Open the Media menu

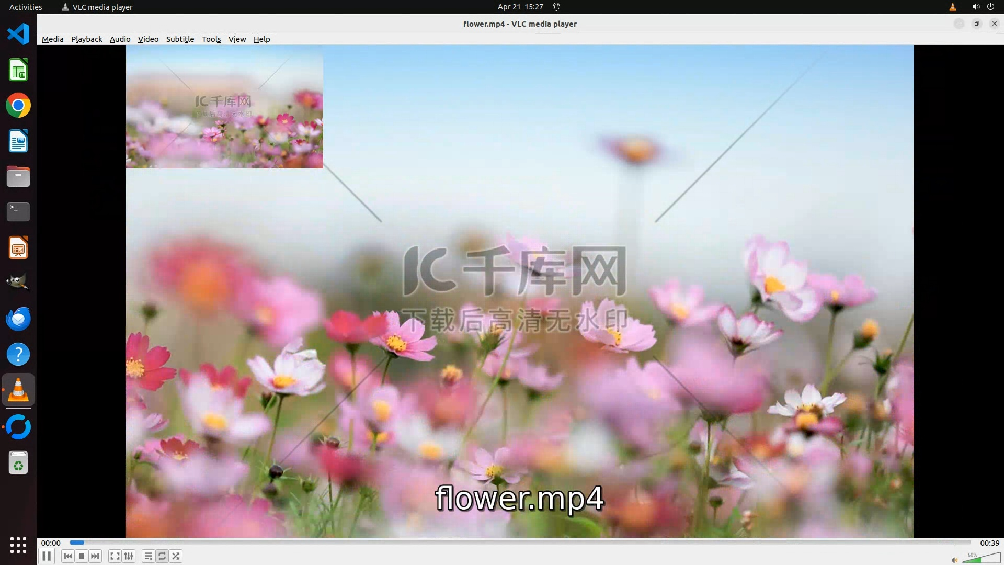[52, 39]
